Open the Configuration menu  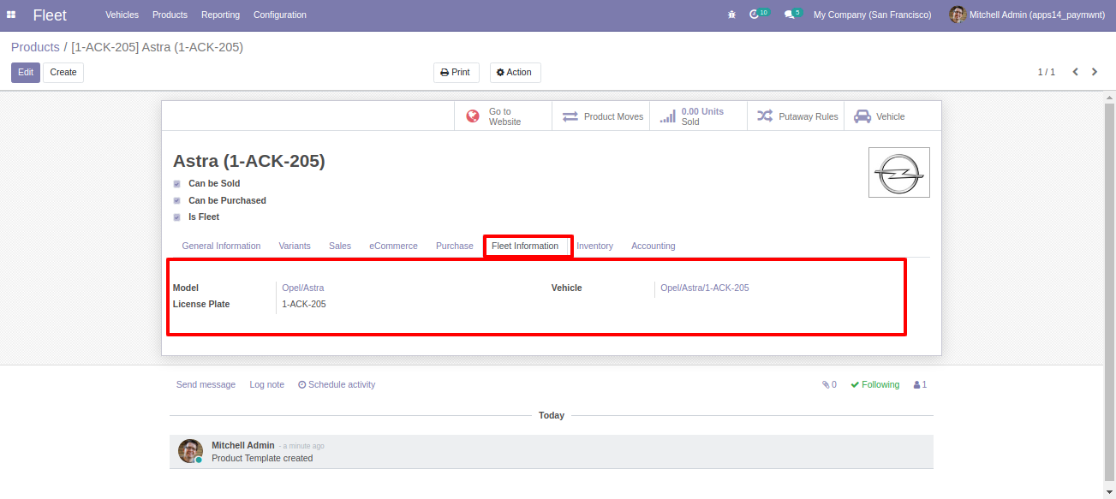point(279,15)
